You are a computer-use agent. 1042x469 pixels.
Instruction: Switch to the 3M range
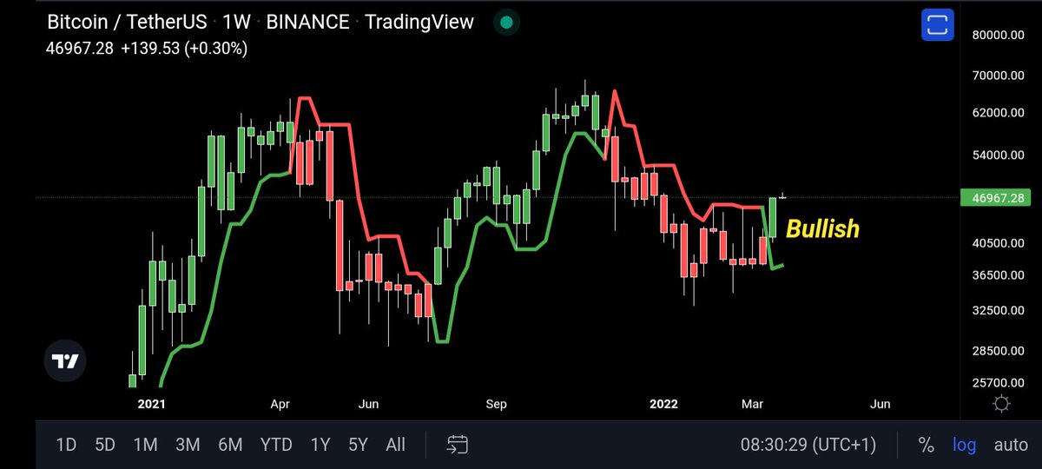[x=187, y=445]
